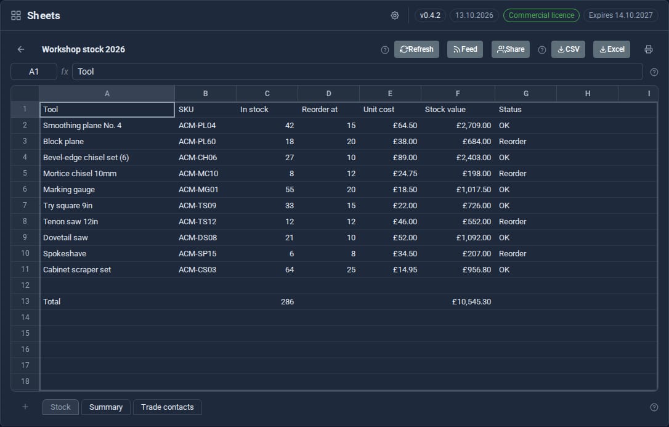Select the Total label cell
Viewport: 669px width, 427px height.
click(x=107, y=301)
